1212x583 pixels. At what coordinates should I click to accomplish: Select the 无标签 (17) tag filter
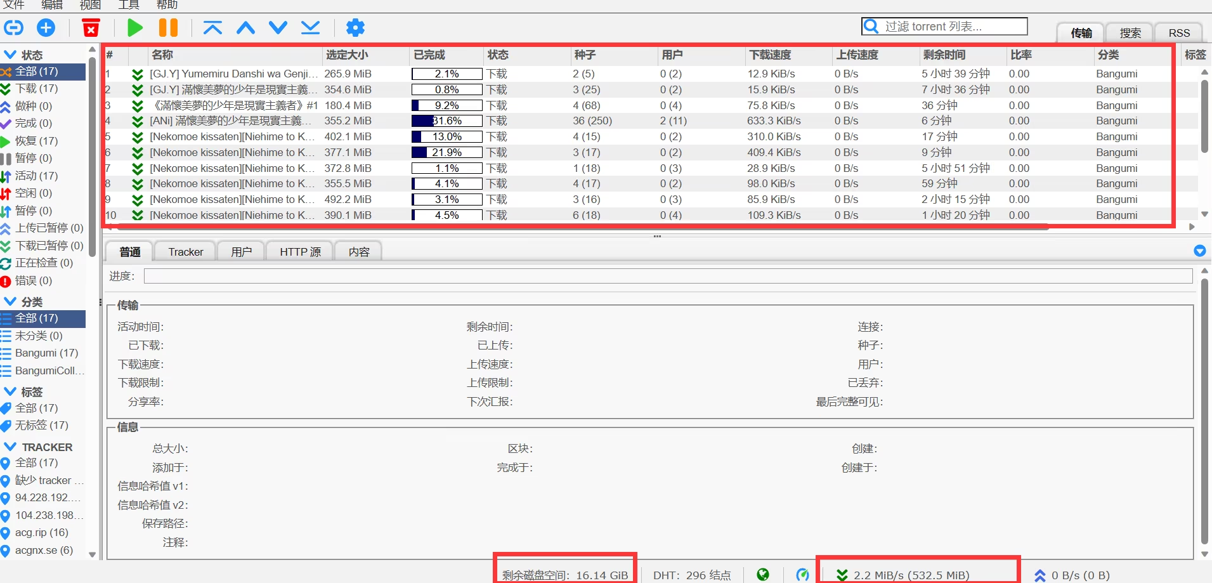pos(41,425)
